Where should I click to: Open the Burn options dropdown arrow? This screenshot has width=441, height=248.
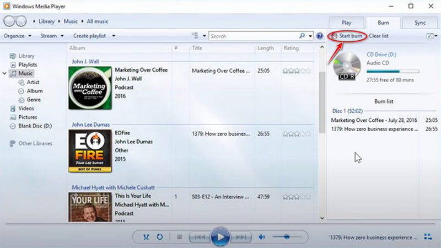[436, 36]
